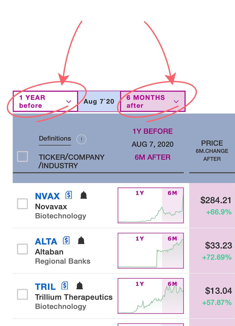Click the bell icon for Trillium Therapeutics
Screen dimensions: 235x326
point(80,286)
